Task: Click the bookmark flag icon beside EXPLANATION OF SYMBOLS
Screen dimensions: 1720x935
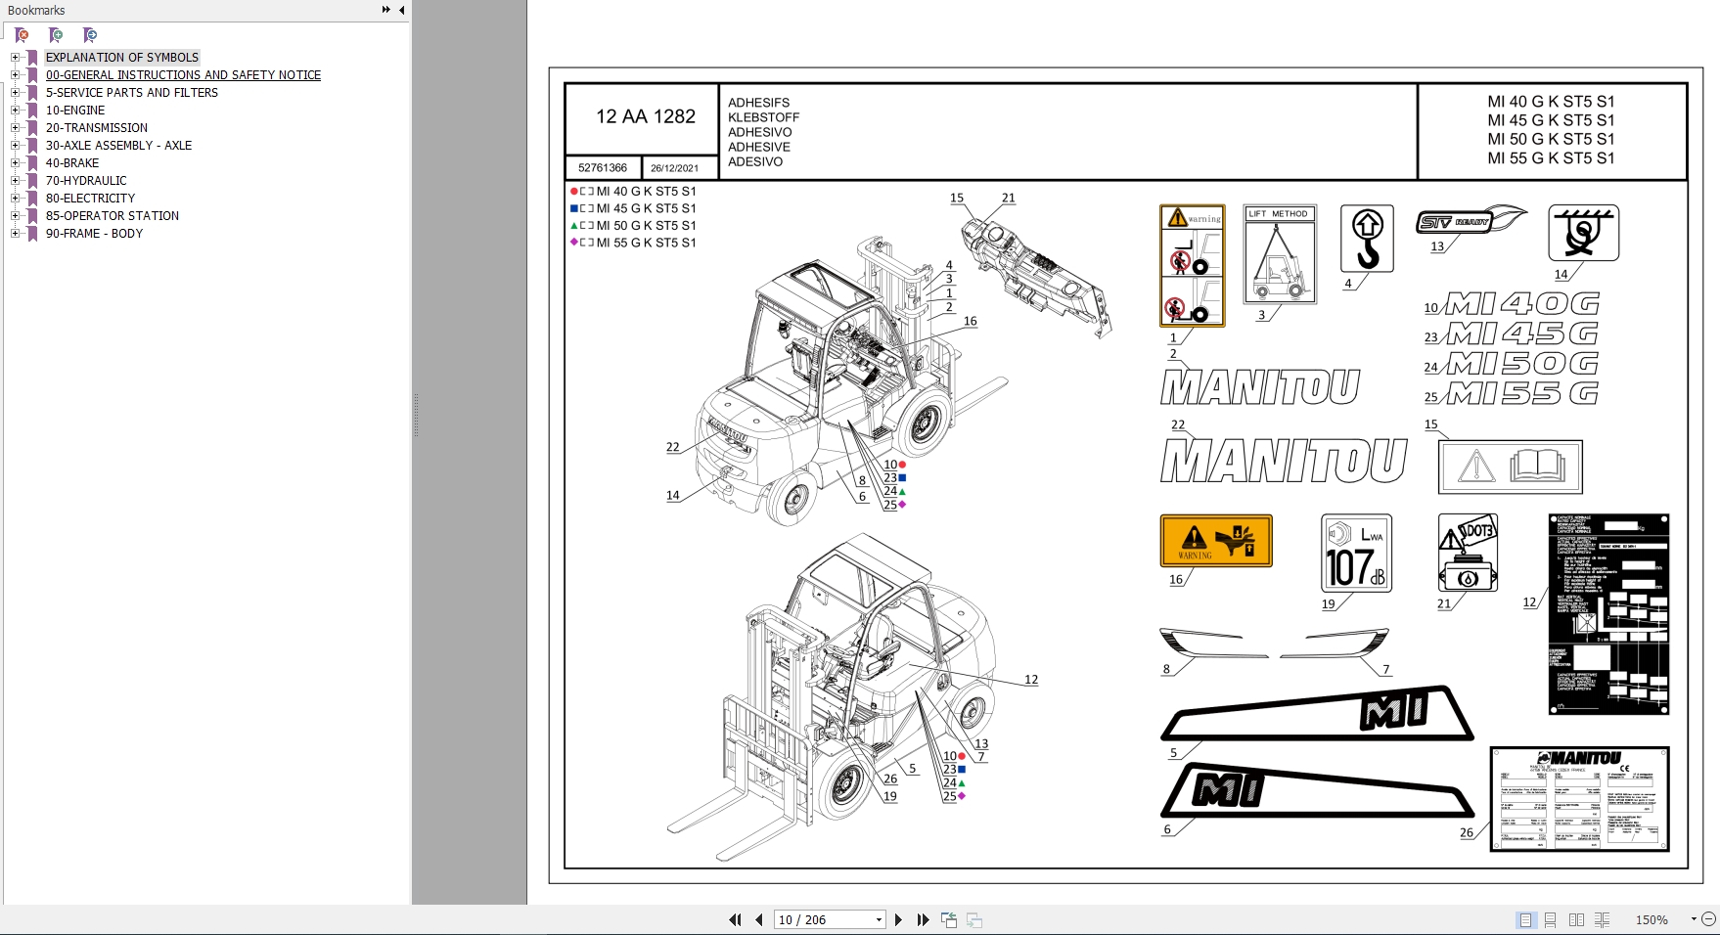Action: pyautogui.click(x=32, y=58)
